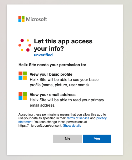Open the privacy statement link

62,120
